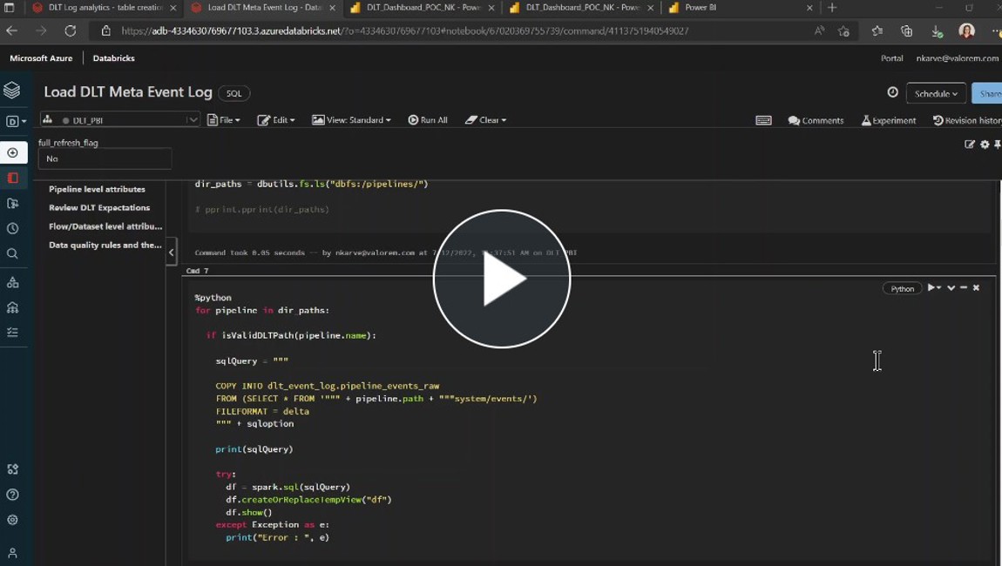The image size is (1002, 566).
Task: Click the widget settings gear icon
Action: click(x=985, y=145)
